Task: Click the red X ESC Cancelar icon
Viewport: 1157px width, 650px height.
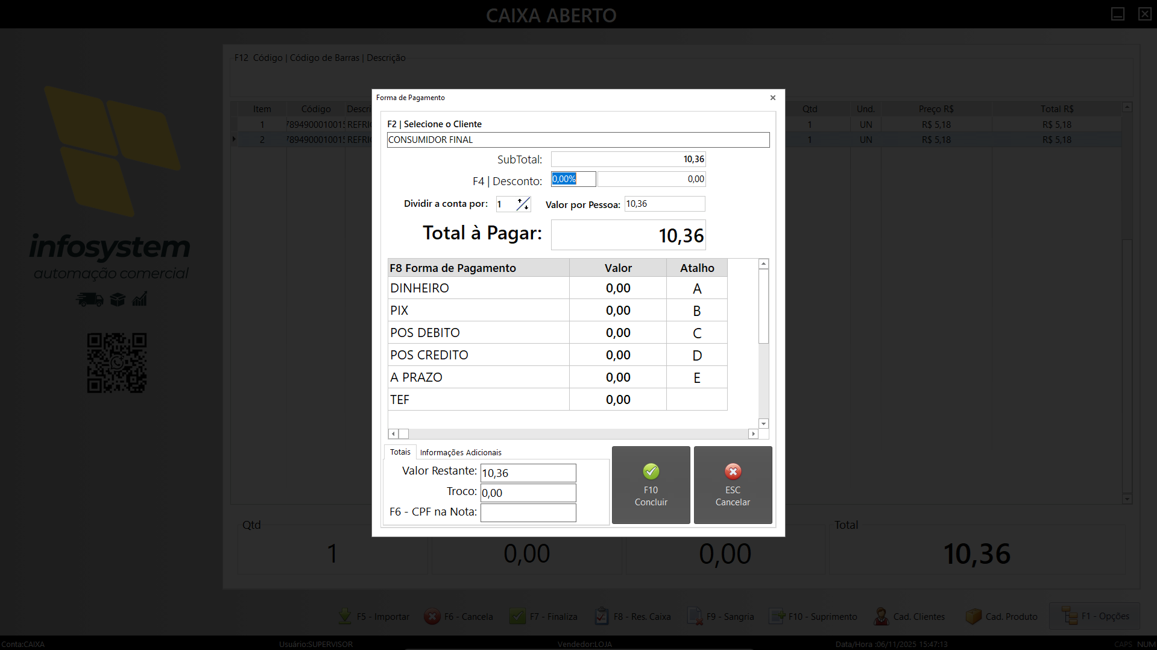Action: 733,472
